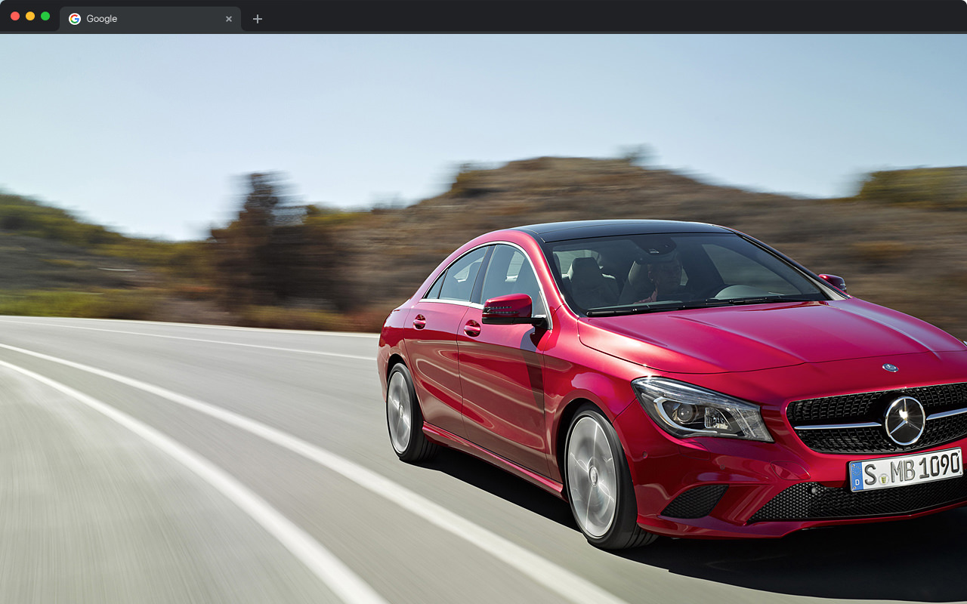Click the blue country strip on license plate
The width and height of the screenshot is (967, 604).
pos(857,476)
